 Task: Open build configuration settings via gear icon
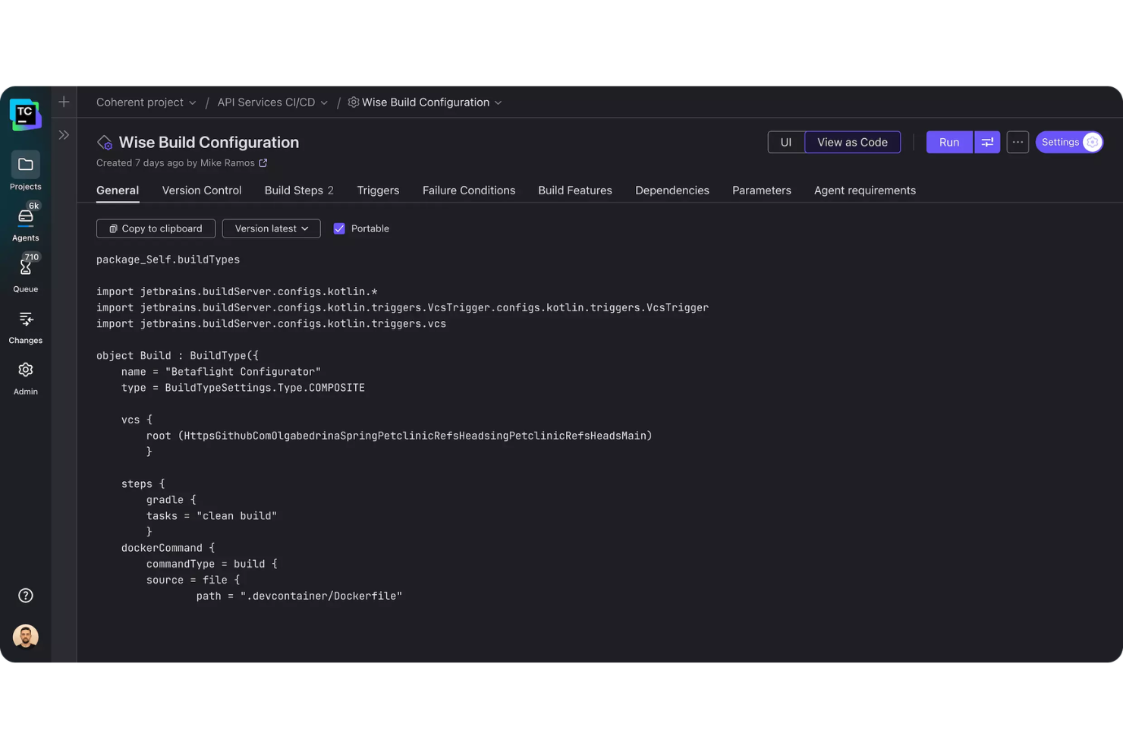[x=1093, y=142]
